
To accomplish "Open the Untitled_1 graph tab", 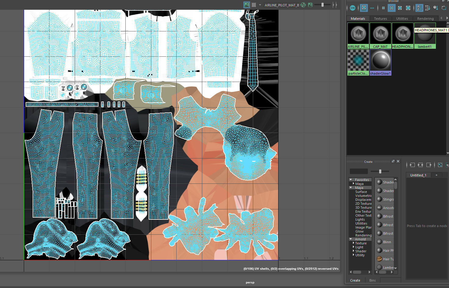I will pos(418,175).
